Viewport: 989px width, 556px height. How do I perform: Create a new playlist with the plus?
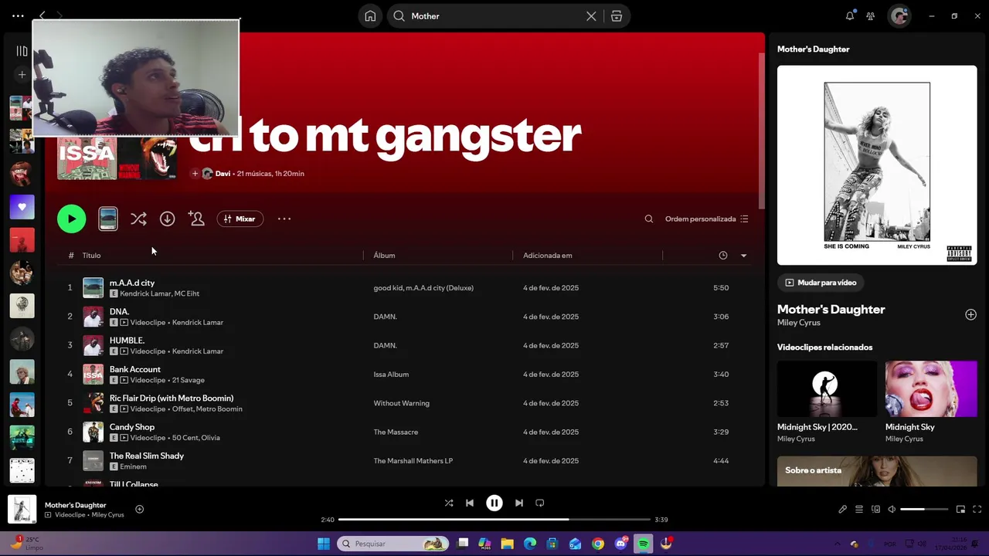pyautogui.click(x=22, y=75)
